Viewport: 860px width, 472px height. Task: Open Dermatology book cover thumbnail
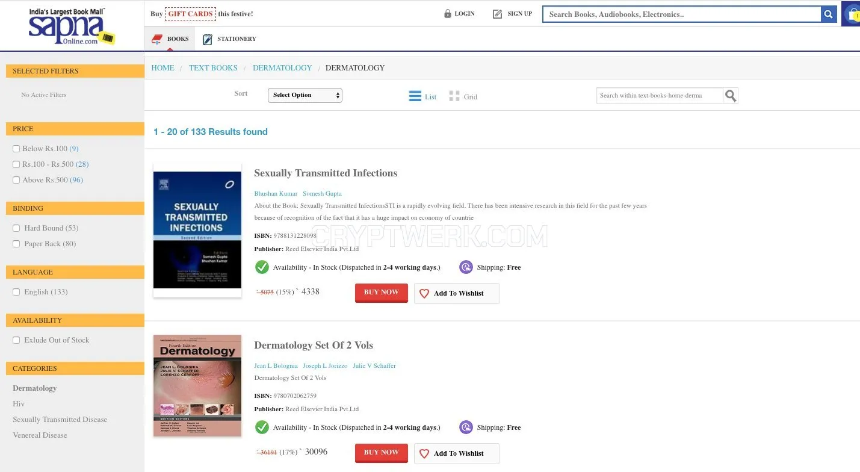pos(197,386)
